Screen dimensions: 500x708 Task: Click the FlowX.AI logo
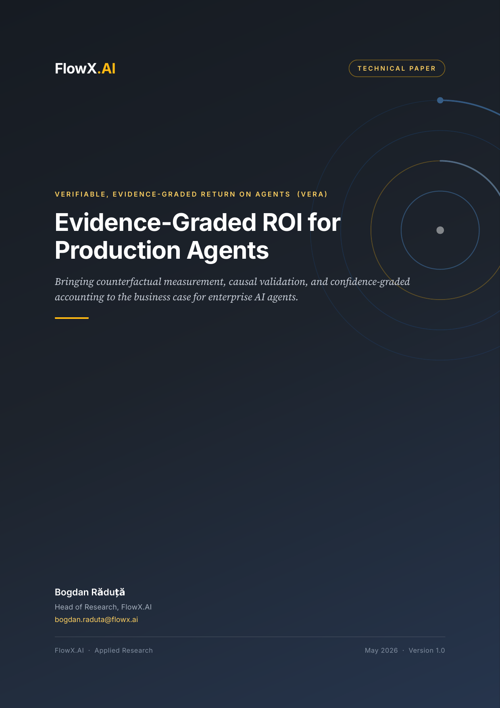[x=85, y=69]
